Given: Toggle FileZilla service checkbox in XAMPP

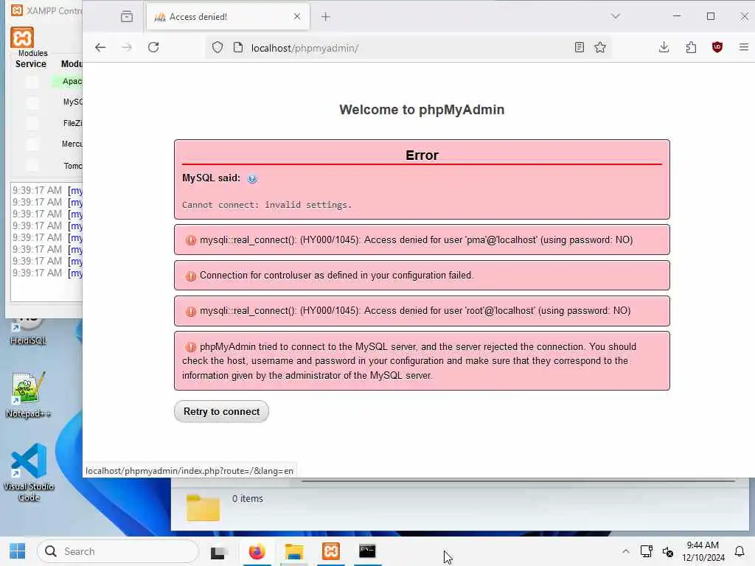Looking at the screenshot, I should click(x=32, y=124).
